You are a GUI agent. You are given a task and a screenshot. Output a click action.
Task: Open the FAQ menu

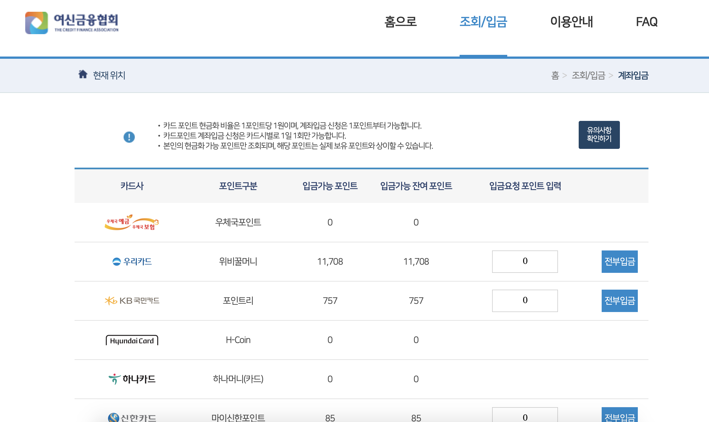coord(646,22)
